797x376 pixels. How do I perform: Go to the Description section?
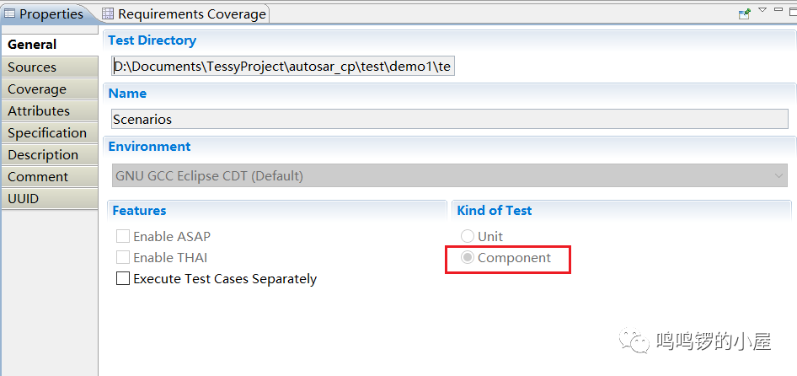(x=43, y=155)
